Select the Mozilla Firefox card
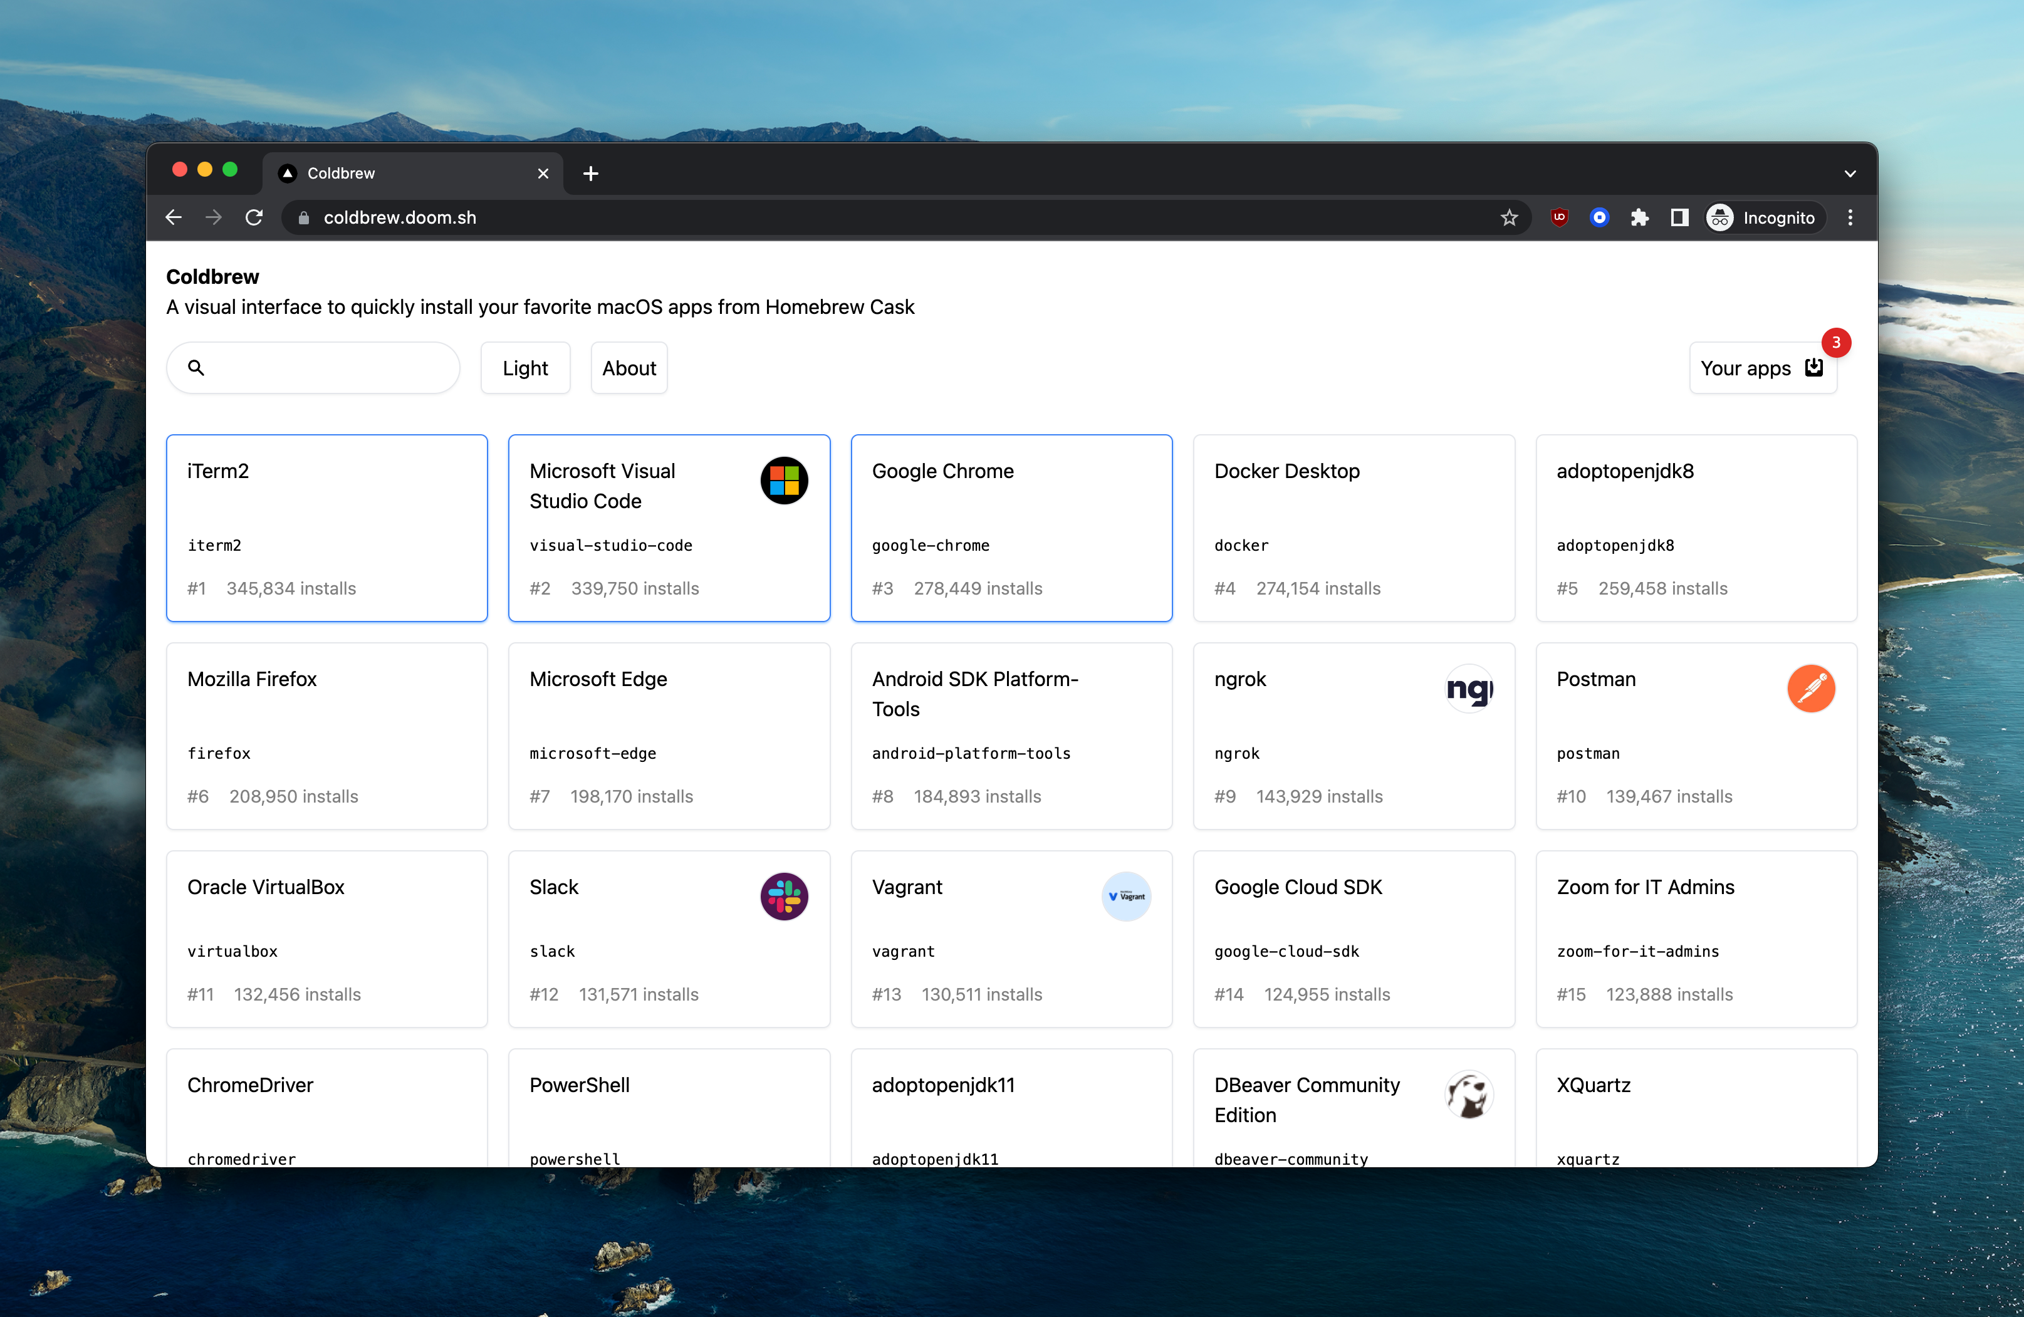Viewport: 2024px width, 1317px height. 326,736
